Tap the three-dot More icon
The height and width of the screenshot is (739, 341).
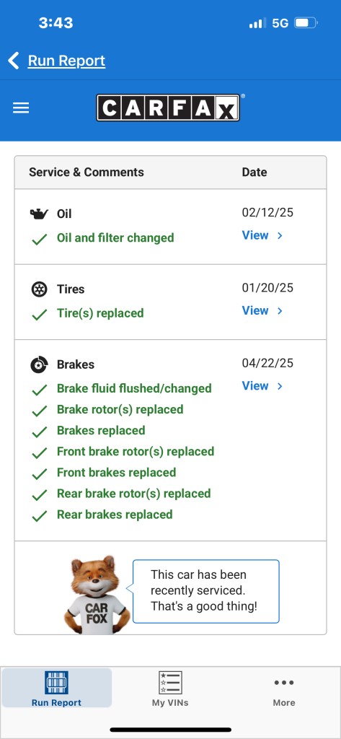click(x=284, y=683)
